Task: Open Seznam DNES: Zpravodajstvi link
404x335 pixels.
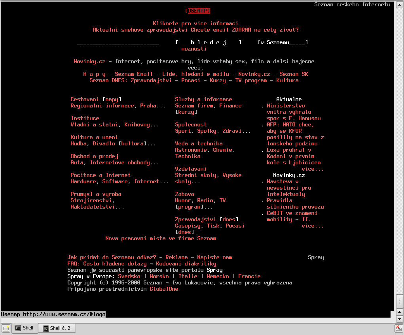Action: point(131,81)
